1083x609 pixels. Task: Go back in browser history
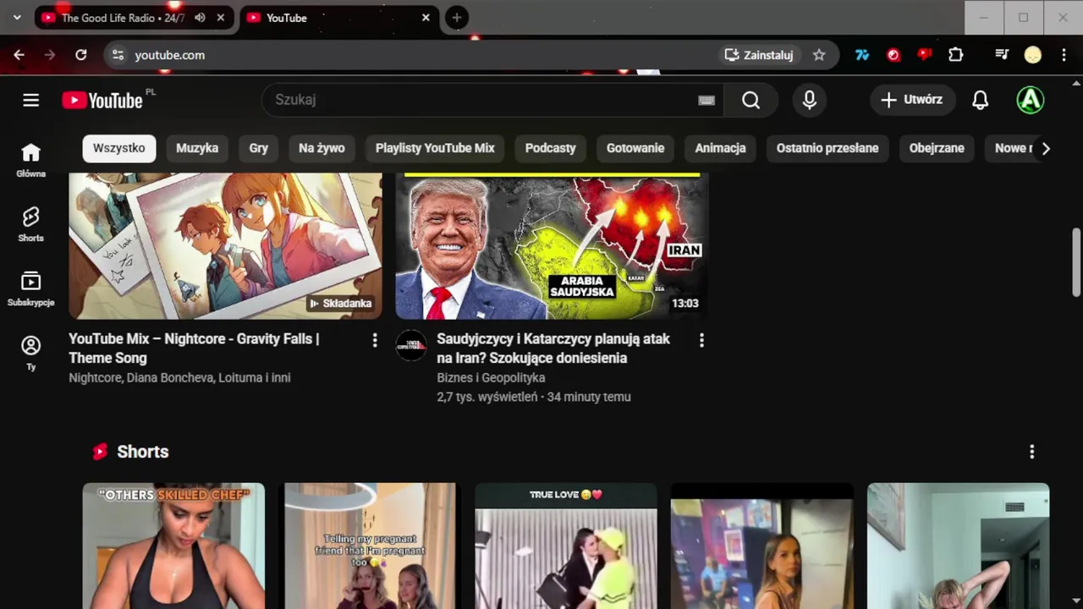19,55
